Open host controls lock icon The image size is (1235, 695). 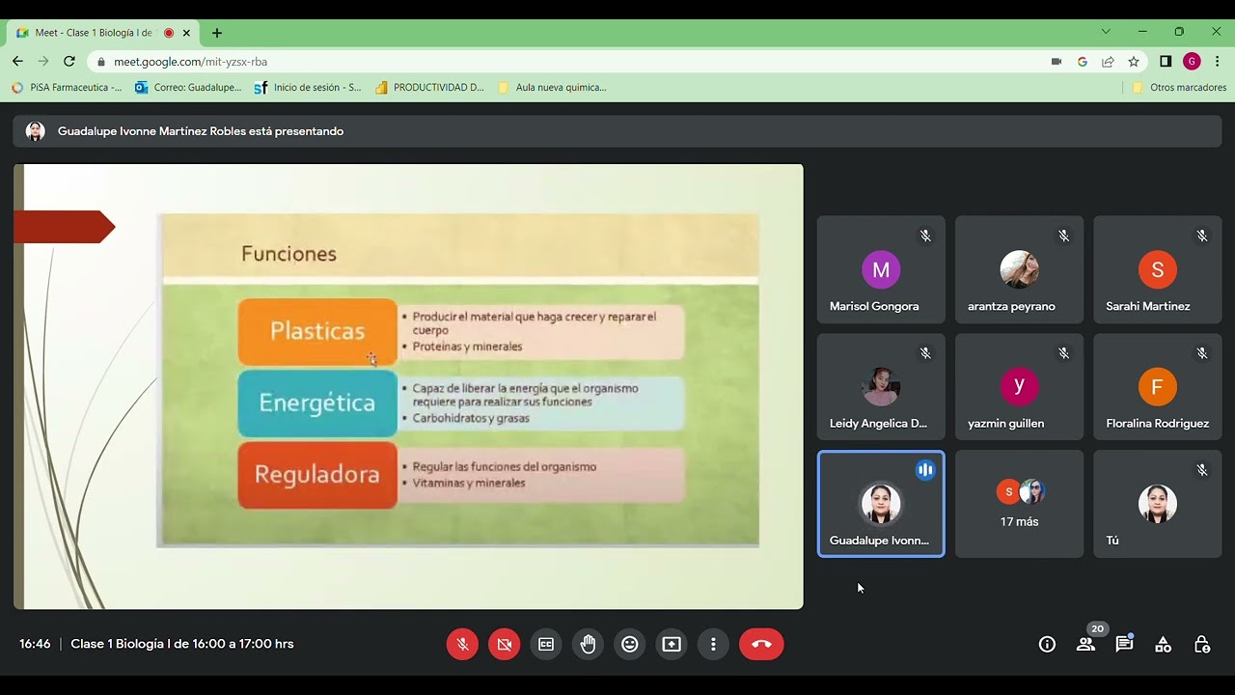pos(1202,644)
